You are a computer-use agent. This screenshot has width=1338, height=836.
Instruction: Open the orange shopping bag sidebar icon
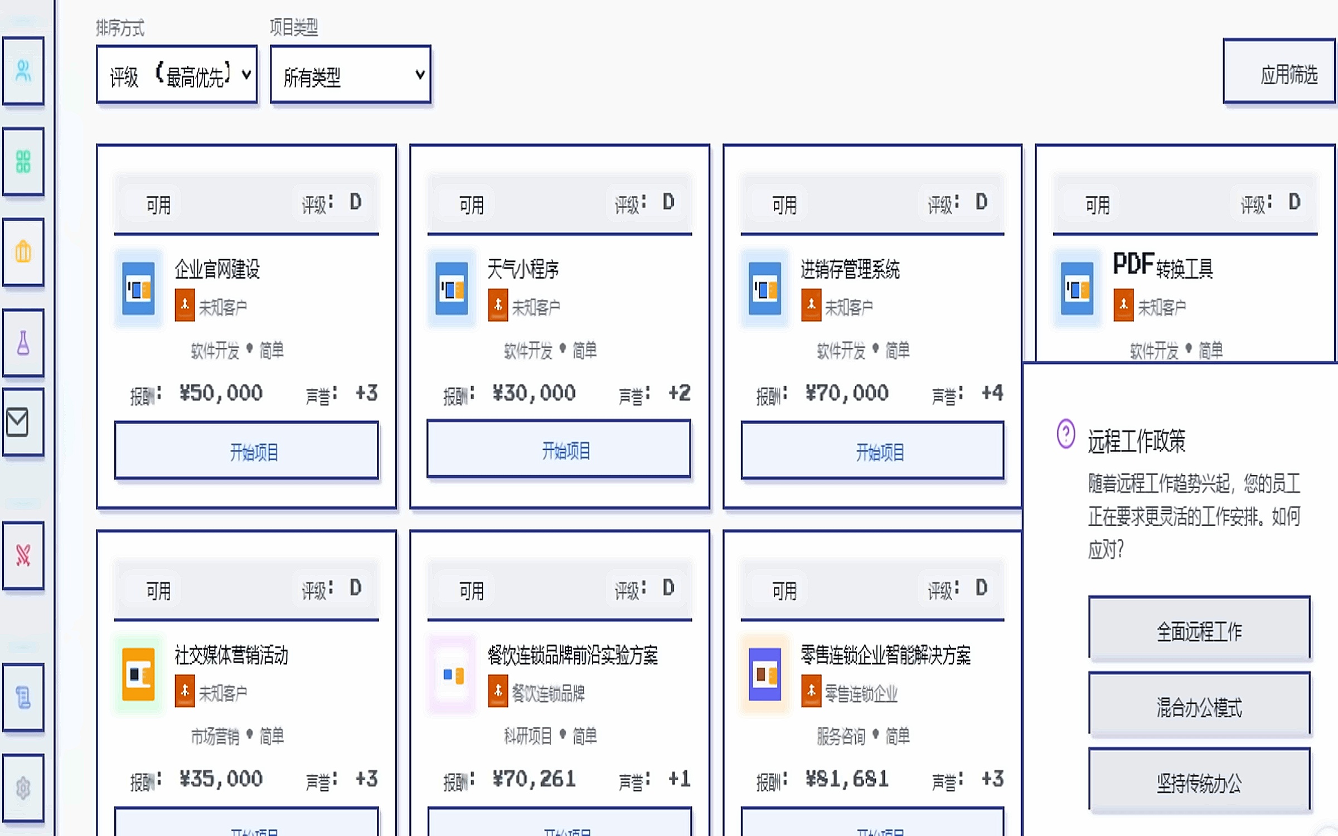[23, 252]
